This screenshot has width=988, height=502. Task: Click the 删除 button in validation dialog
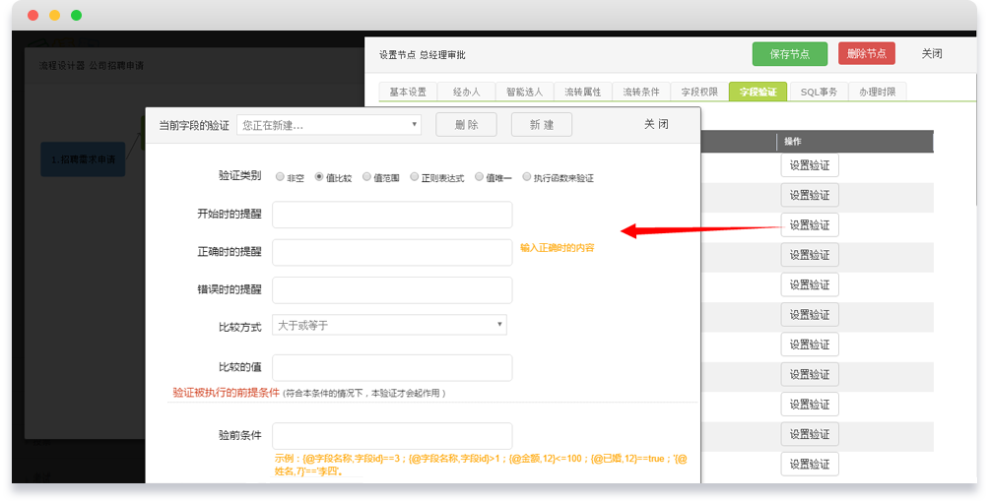click(x=466, y=125)
